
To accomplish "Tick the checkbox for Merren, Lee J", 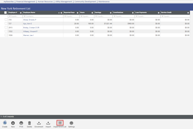I will click(6, 35).
